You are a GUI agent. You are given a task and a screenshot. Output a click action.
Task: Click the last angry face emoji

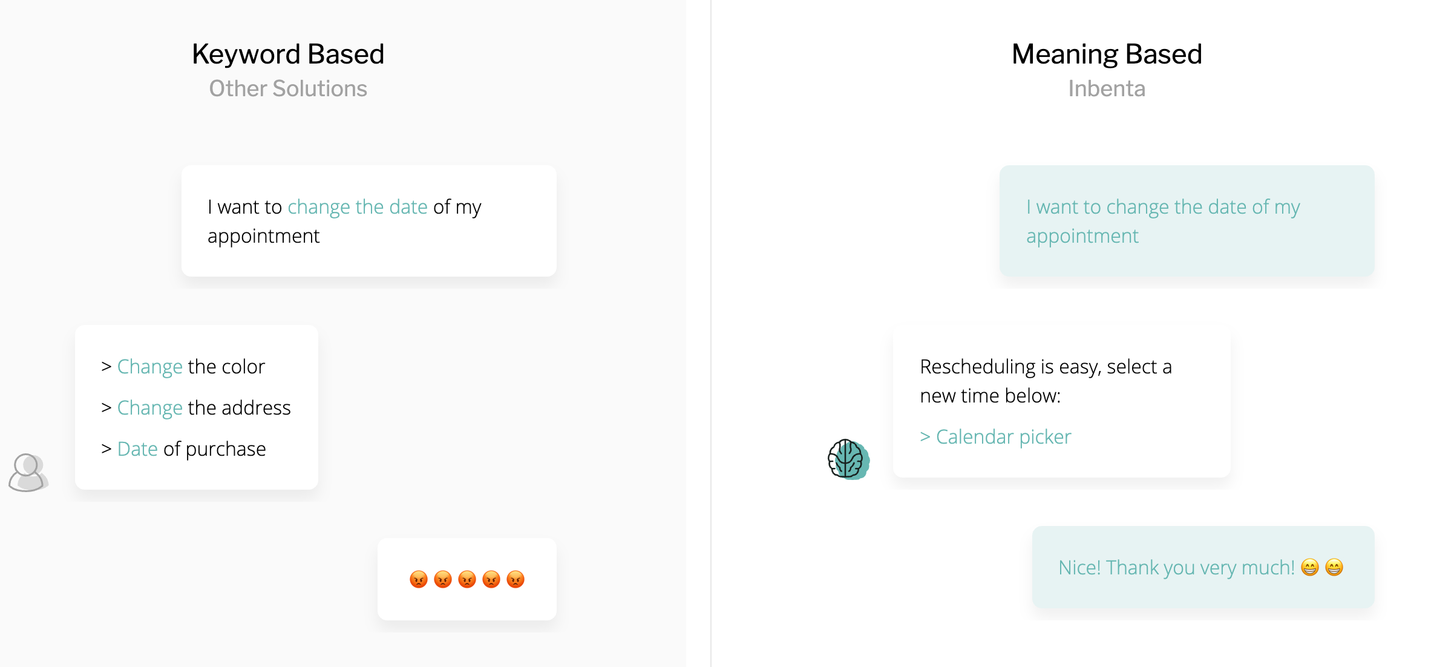(x=515, y=579)
